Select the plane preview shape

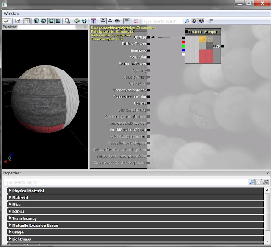pyautogui.click(x=58, y=21)
